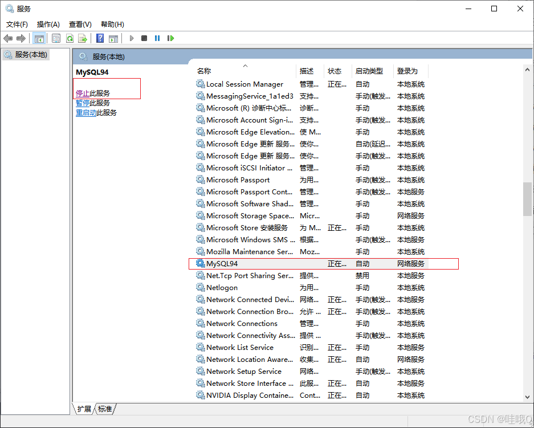This screenshot has height=428, width=534.
Task: Click the scrollbar up arrow in services list
Action: 528,70
